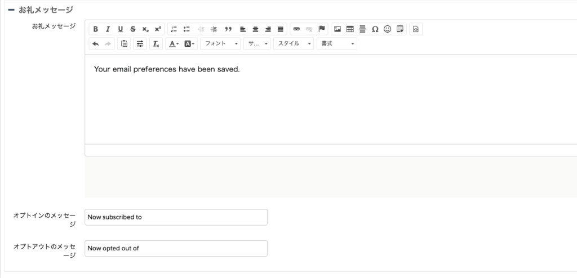Open the emoji smiley picker
This screenshot has height=278, width=577.
(388, 29)
